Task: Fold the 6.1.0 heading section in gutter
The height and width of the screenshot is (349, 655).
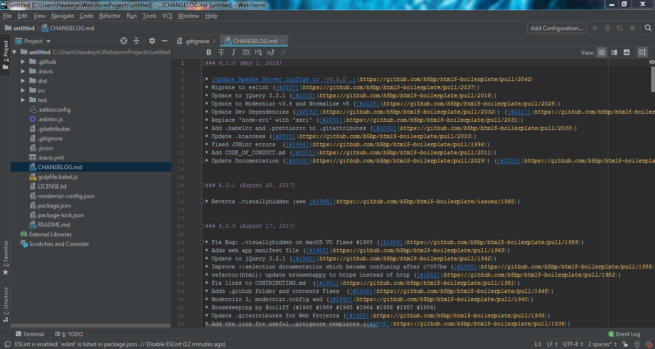Action: (x=202, y=63)
